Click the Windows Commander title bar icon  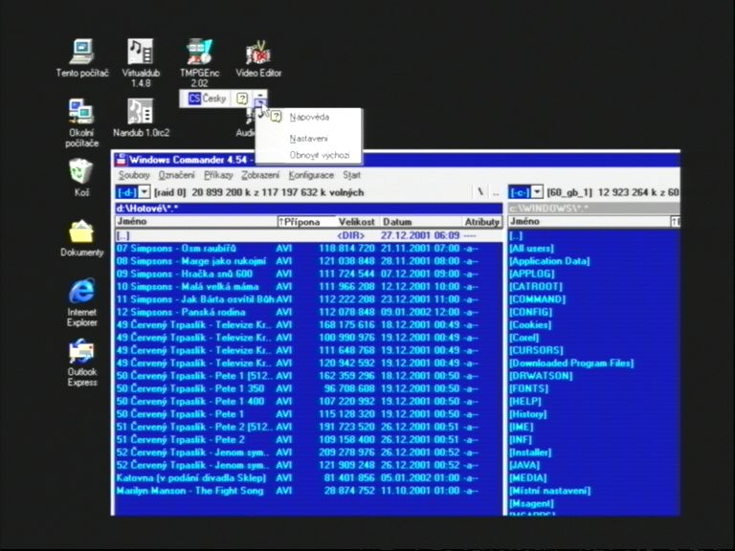click(121, 160)
